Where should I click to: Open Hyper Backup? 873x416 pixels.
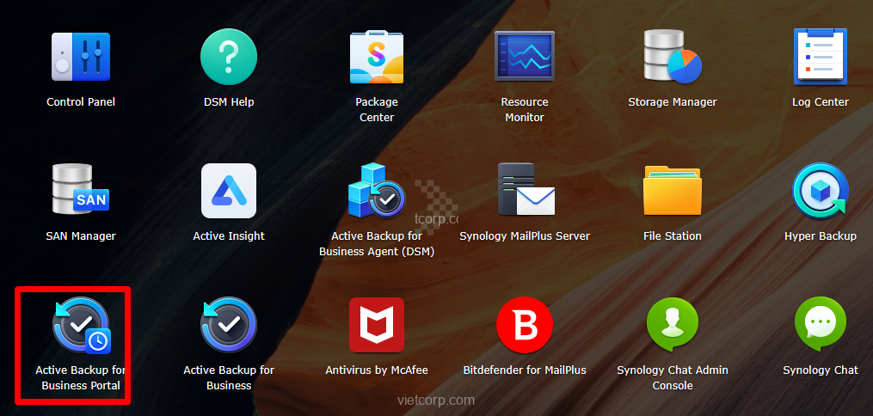(x=821, y=191)
